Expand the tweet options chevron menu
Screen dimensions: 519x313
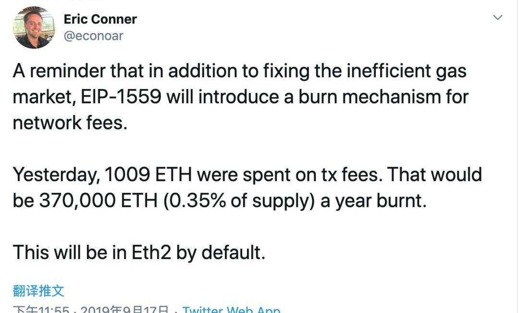click(x=498, y=18)
